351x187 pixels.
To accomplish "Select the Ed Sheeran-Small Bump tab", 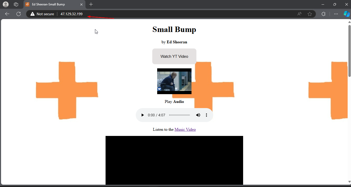I will 52,4.
